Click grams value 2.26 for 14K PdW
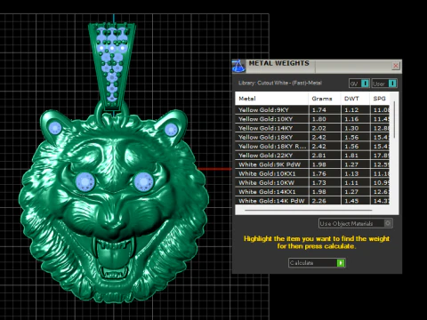This screenshot has width=427, height=320. click(319, 201)
